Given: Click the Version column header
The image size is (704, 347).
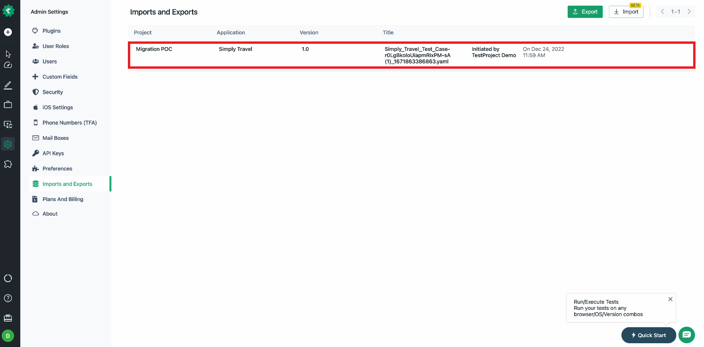Looking at the screenshot, I should (x=309, y=32).
